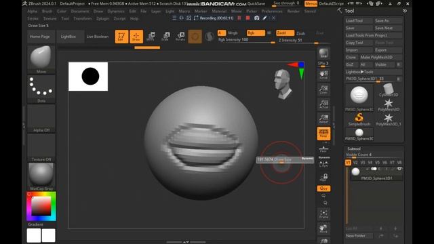
Task: Click the Move view icon in right shelf
Action: (323, 228)
